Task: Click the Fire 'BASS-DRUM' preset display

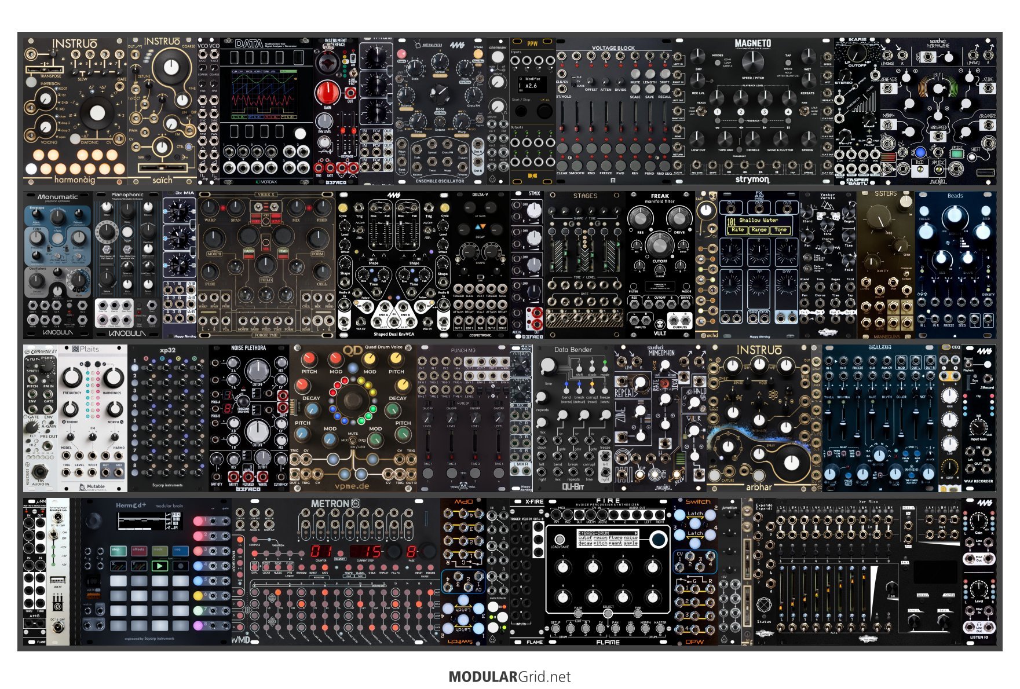Action: pos(608,538)
